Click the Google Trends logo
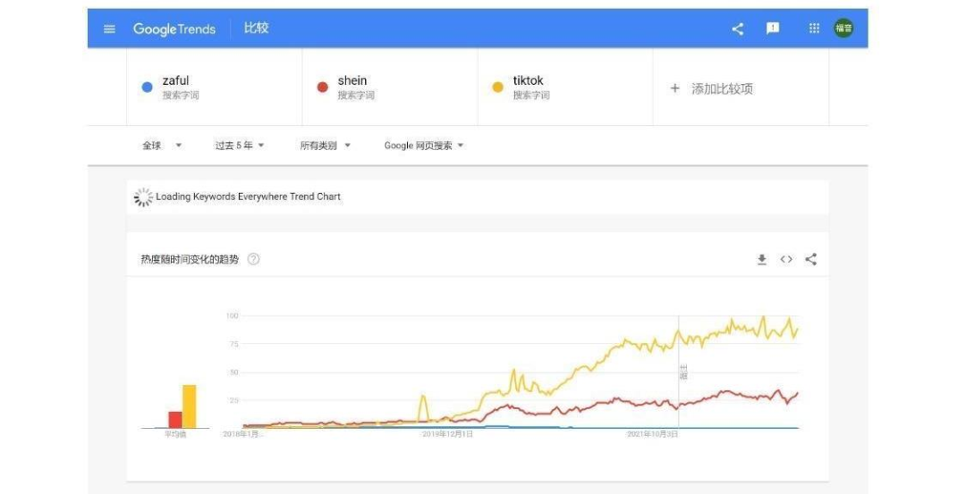The height and width of the screenshot is (494, 966). [174, 29]
